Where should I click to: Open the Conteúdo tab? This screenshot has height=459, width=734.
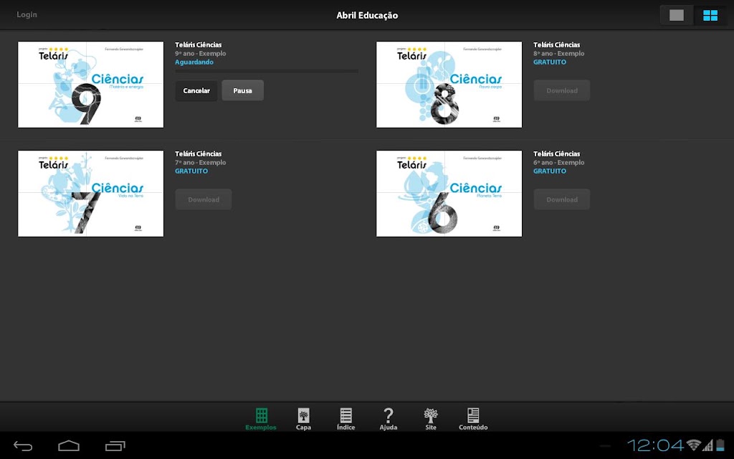pos(473,419)
